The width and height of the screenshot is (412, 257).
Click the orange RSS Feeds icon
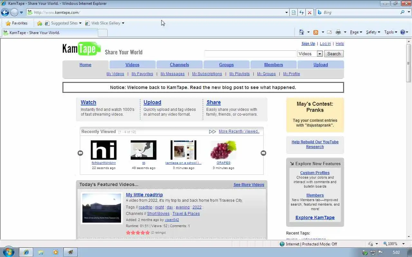pyautogui.click(x=316, y=32)
